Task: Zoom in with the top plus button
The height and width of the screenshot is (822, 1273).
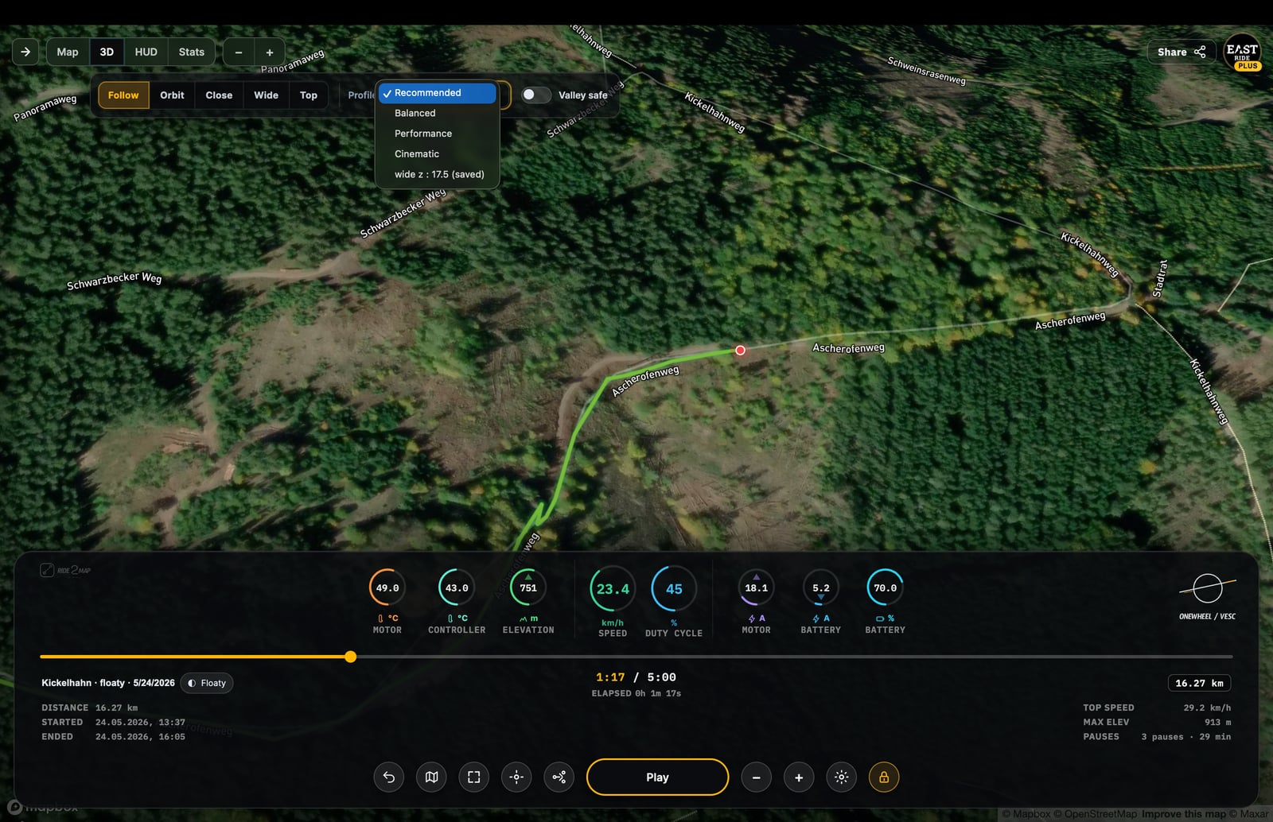Action: [x=270, y=52]
